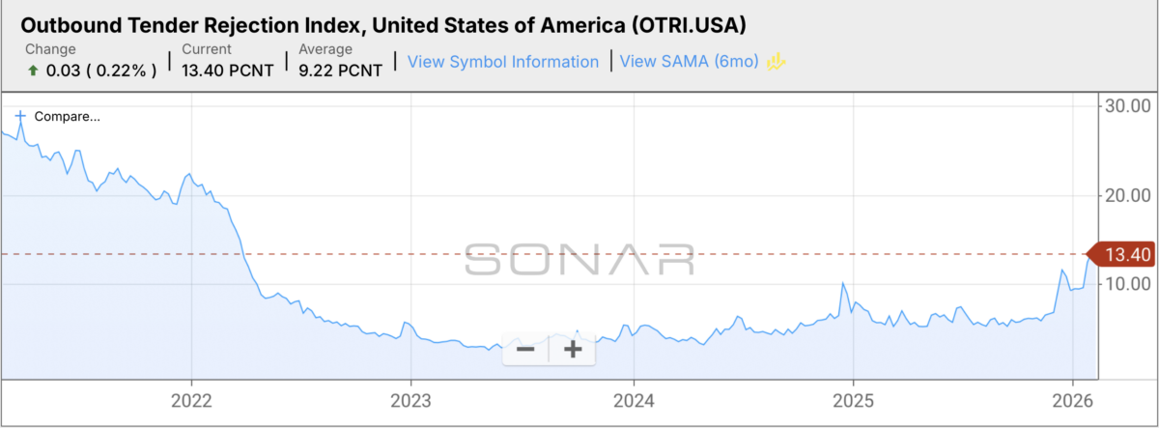Image resolution: width=1159 pixels, height=428 pixels.
Task: Select the Compare... option on chart
Action: [67, 117]
